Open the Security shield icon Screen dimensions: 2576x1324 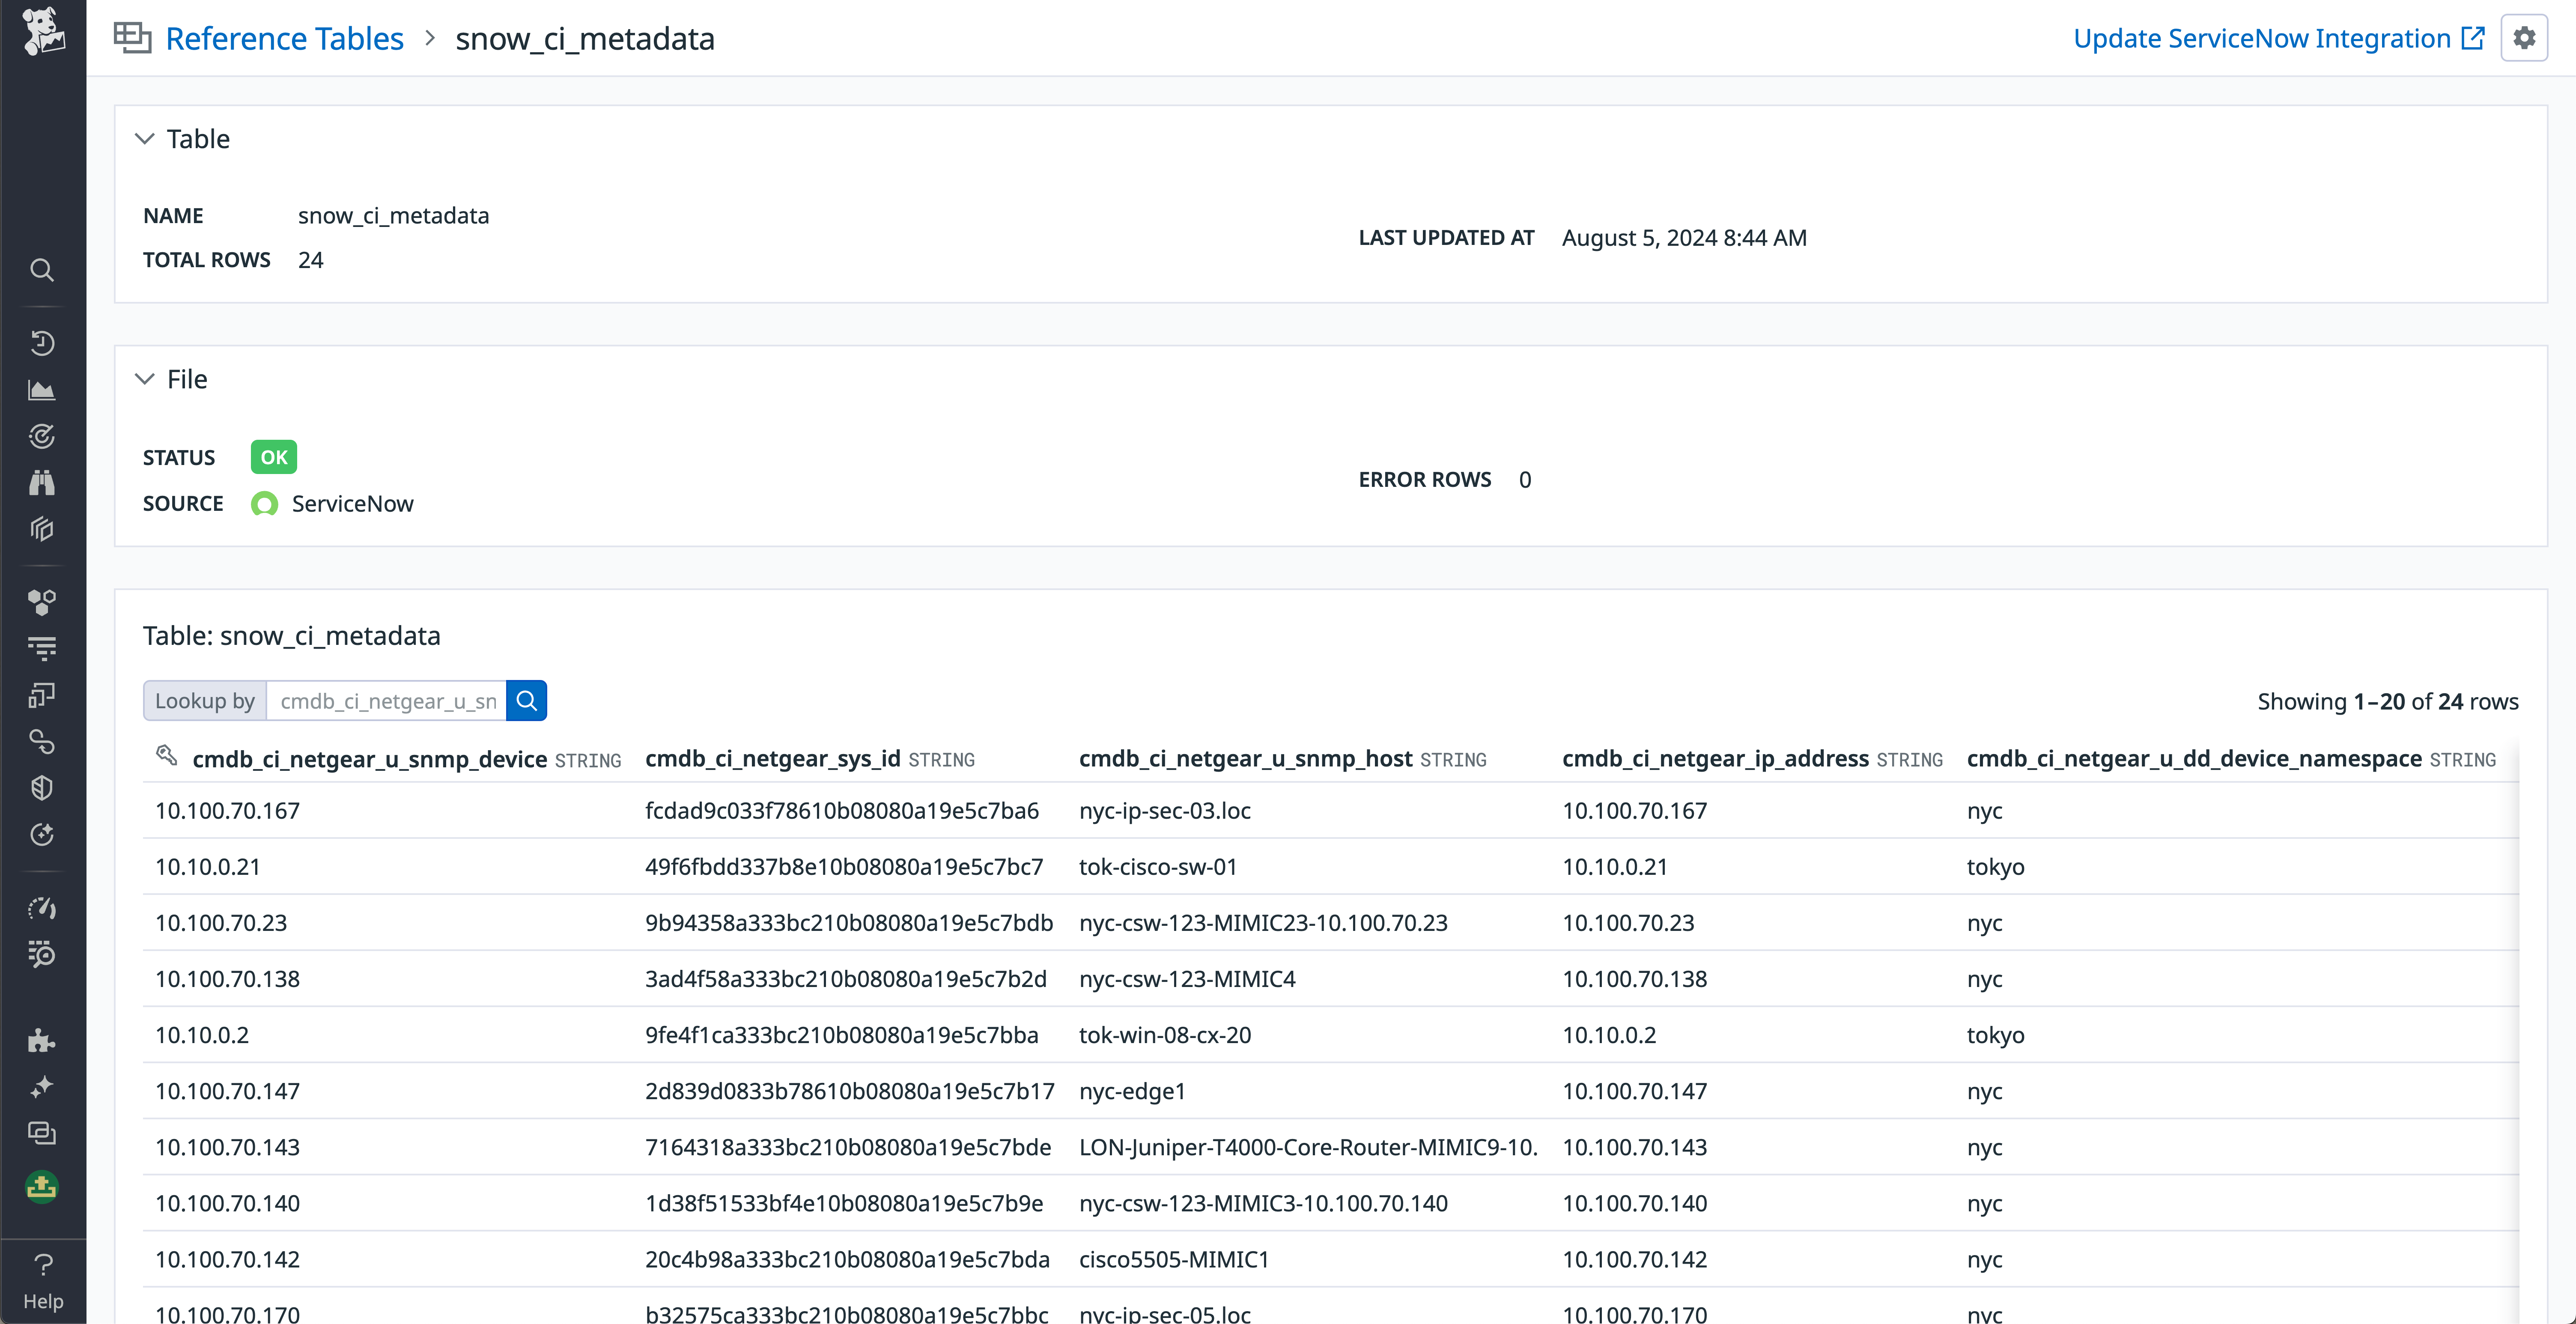tap(42, 787)
